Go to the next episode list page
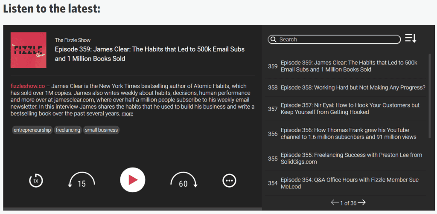 tap(362, 202)
